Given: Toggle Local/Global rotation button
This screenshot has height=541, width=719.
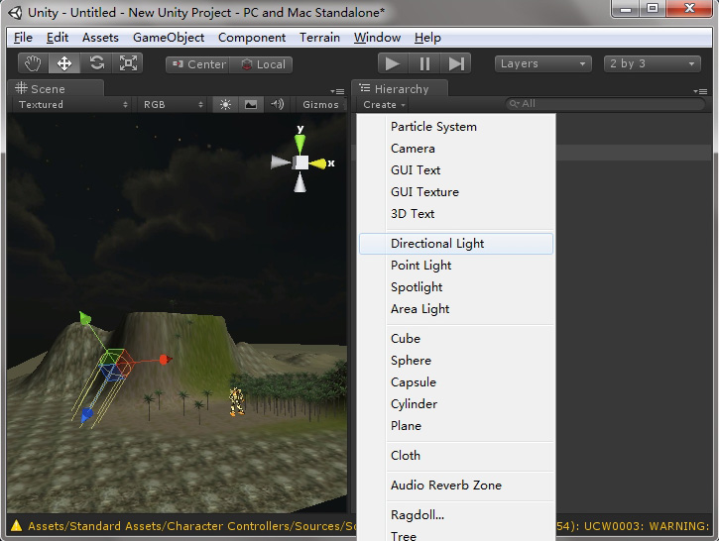Looking at the screenshot, I should [262, 64].
